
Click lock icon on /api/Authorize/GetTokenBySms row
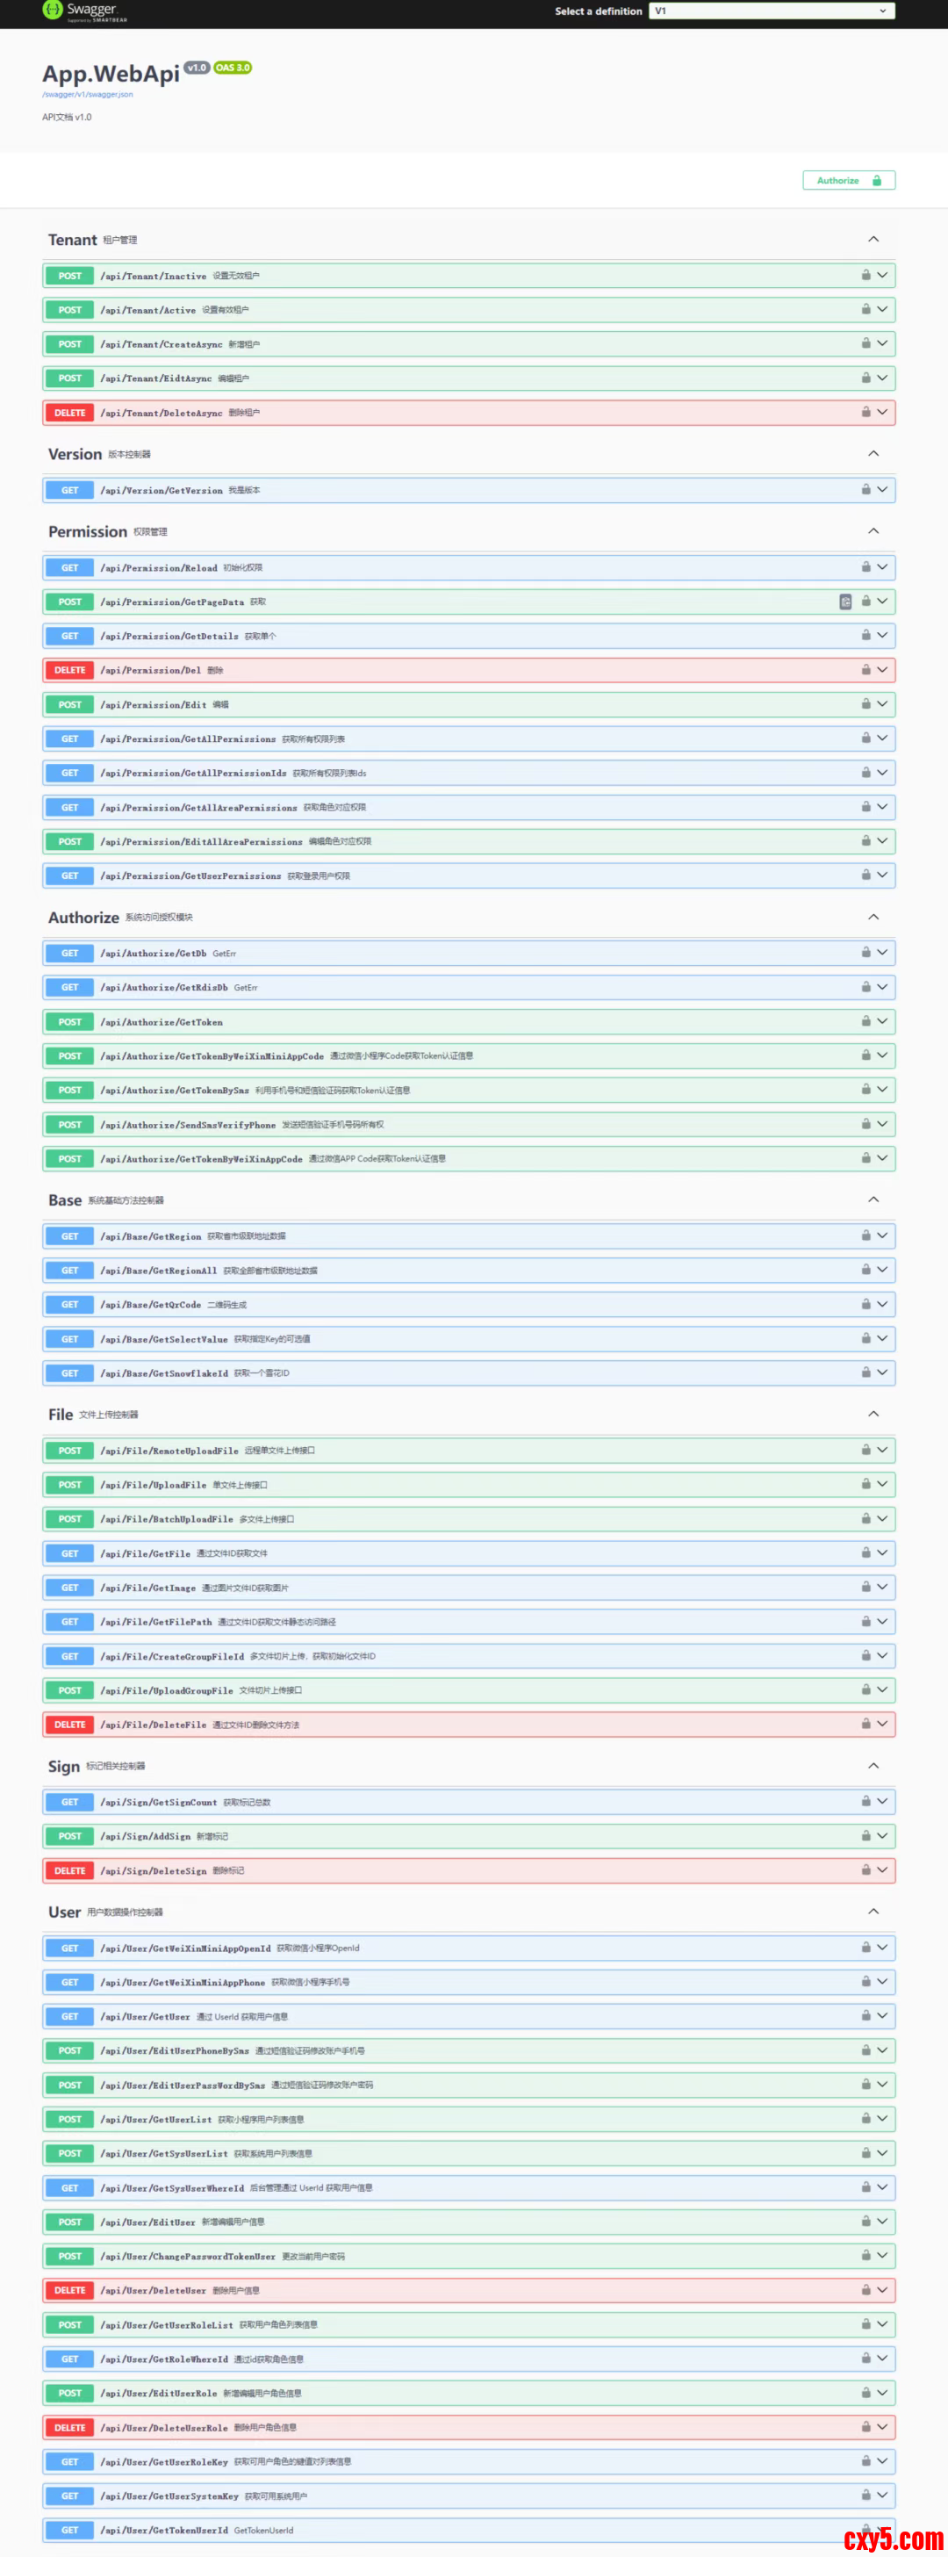865,1090
